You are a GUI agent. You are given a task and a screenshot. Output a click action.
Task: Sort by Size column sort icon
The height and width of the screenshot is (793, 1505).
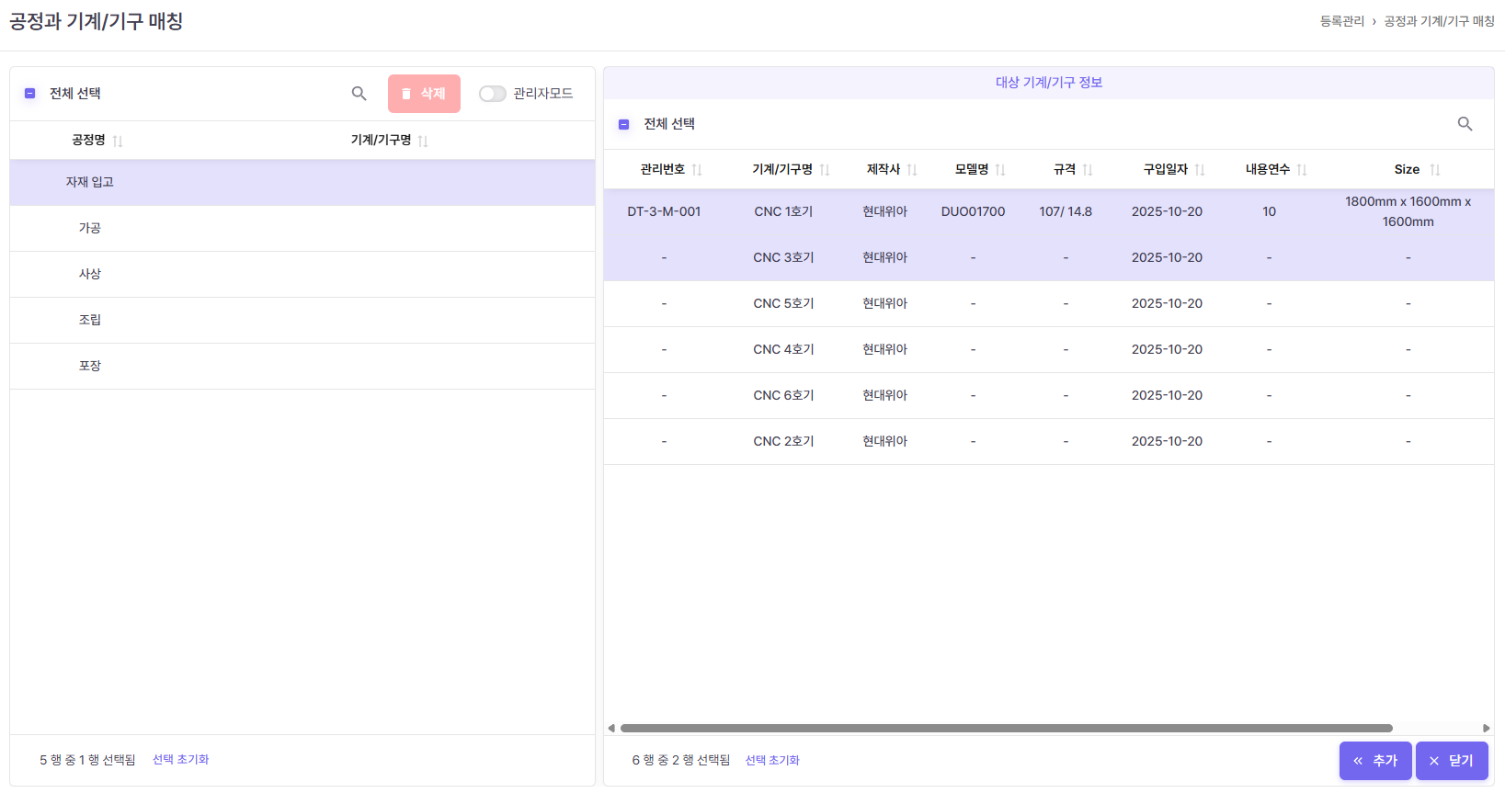pos(1435,170)
